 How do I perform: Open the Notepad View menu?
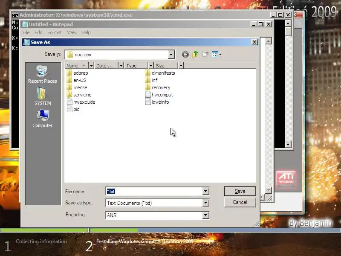coord(72,32)
